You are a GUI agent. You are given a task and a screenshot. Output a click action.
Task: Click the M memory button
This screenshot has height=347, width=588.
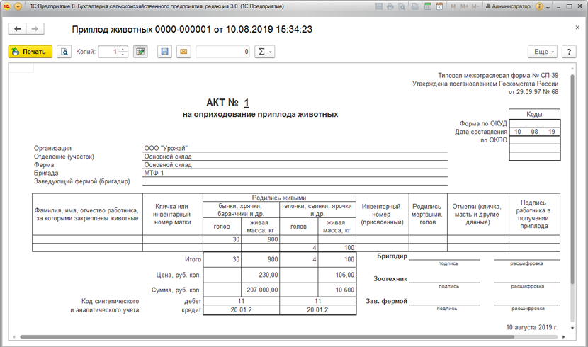point(453,6)
